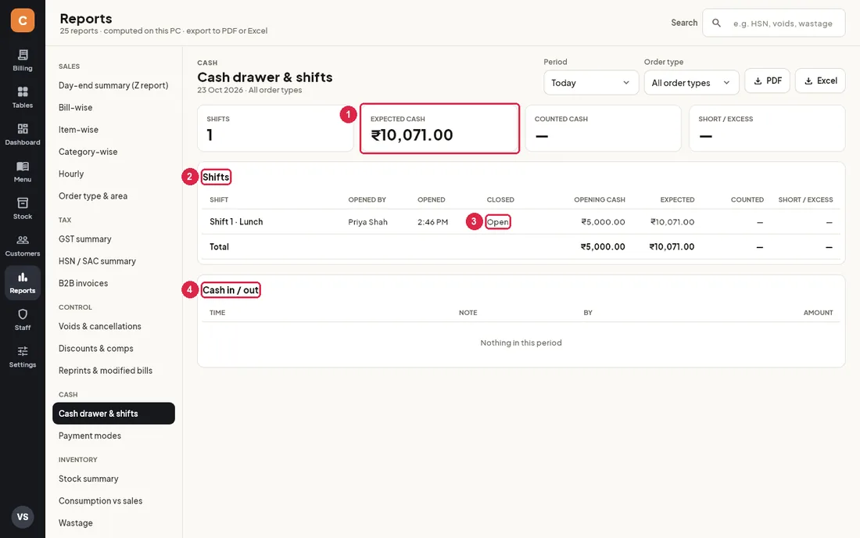Open the Wastage report
Screen dimensions: 860x538
click(113, 522)
